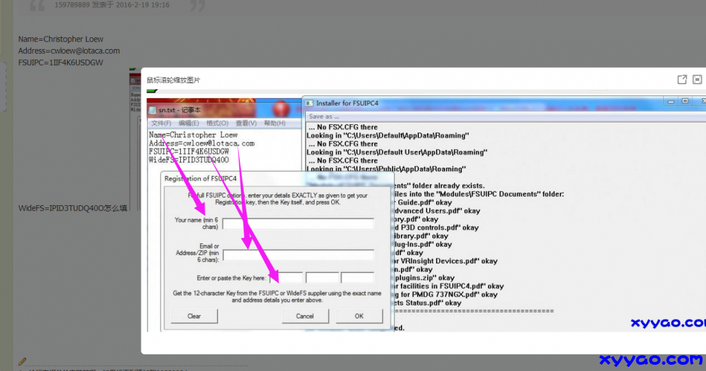Click the Notepad sn.txt title icon

pos(153,109)
